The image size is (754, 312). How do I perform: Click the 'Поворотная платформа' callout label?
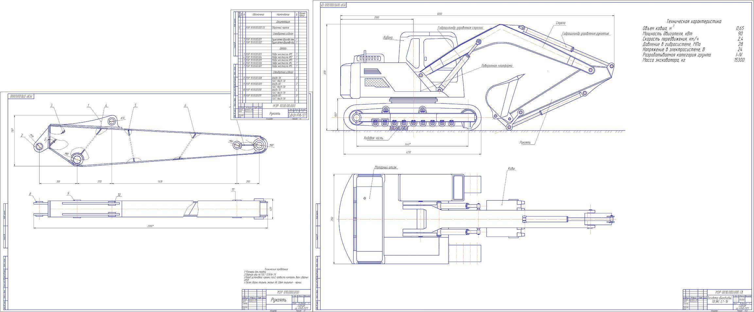497,66
